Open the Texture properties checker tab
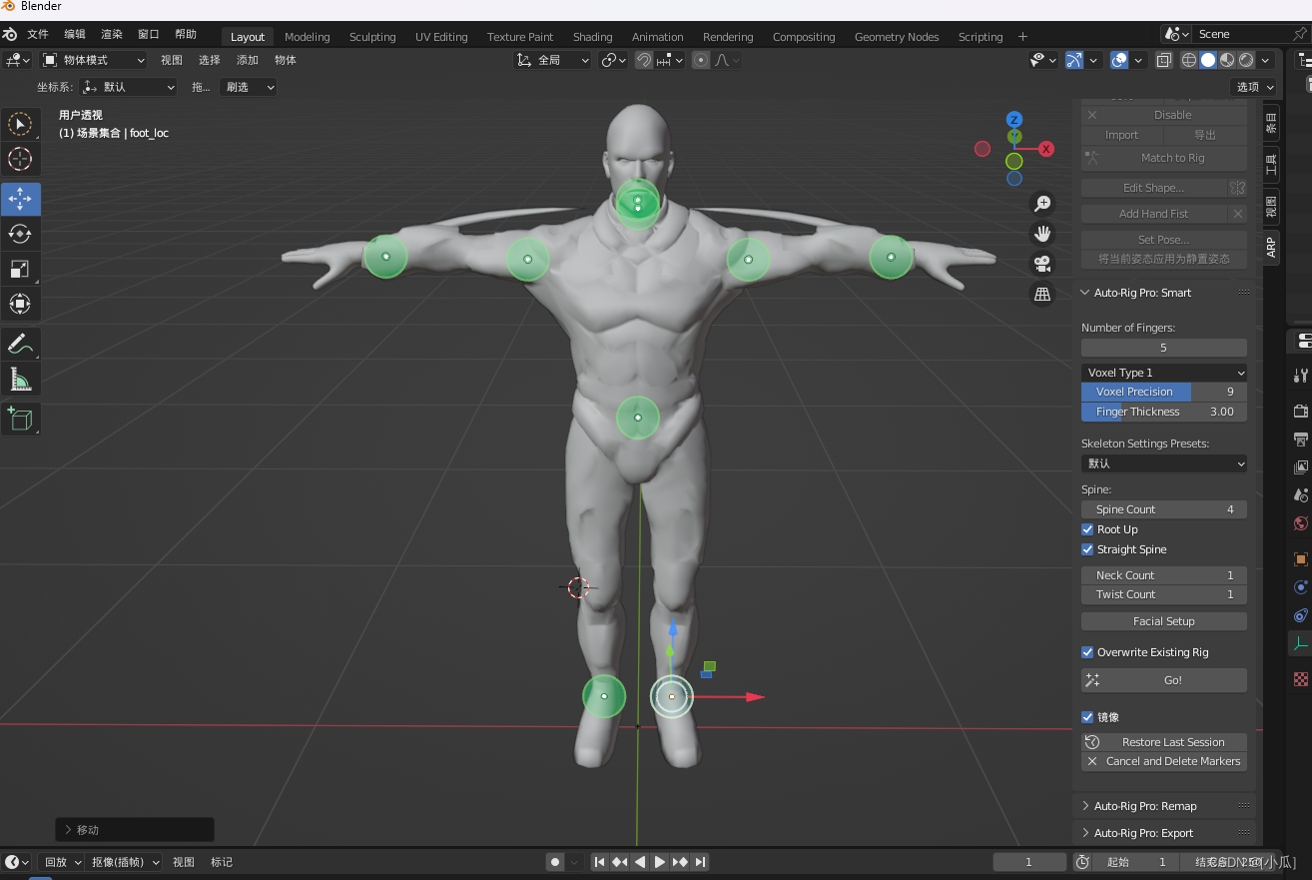 click(1300, 679)
